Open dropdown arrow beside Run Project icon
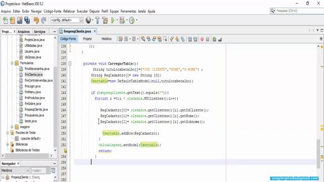The width and height of the screenshot is (324, 182). coord(117,20)
